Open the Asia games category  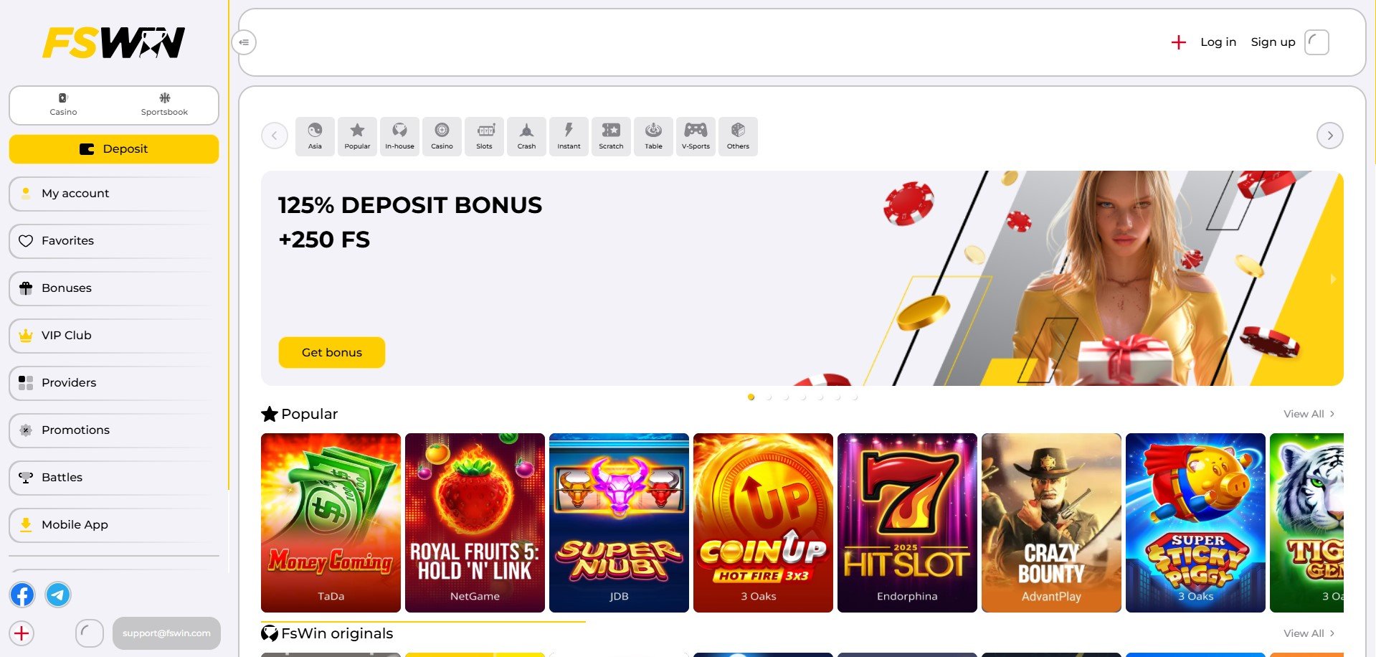click(x=315, y=136)
